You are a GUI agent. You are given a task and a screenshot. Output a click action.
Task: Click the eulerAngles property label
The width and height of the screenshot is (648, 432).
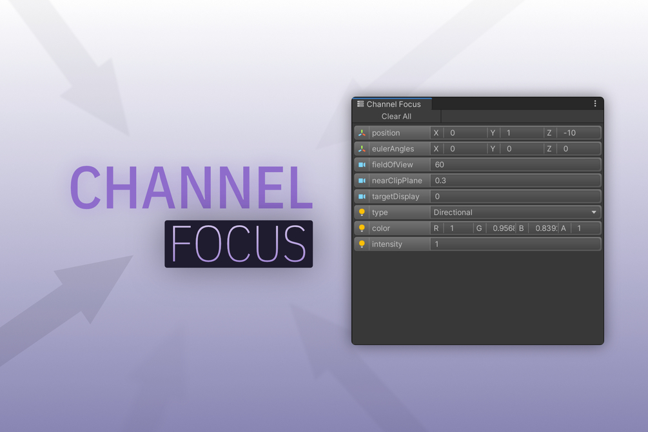[x=393, y=149]
